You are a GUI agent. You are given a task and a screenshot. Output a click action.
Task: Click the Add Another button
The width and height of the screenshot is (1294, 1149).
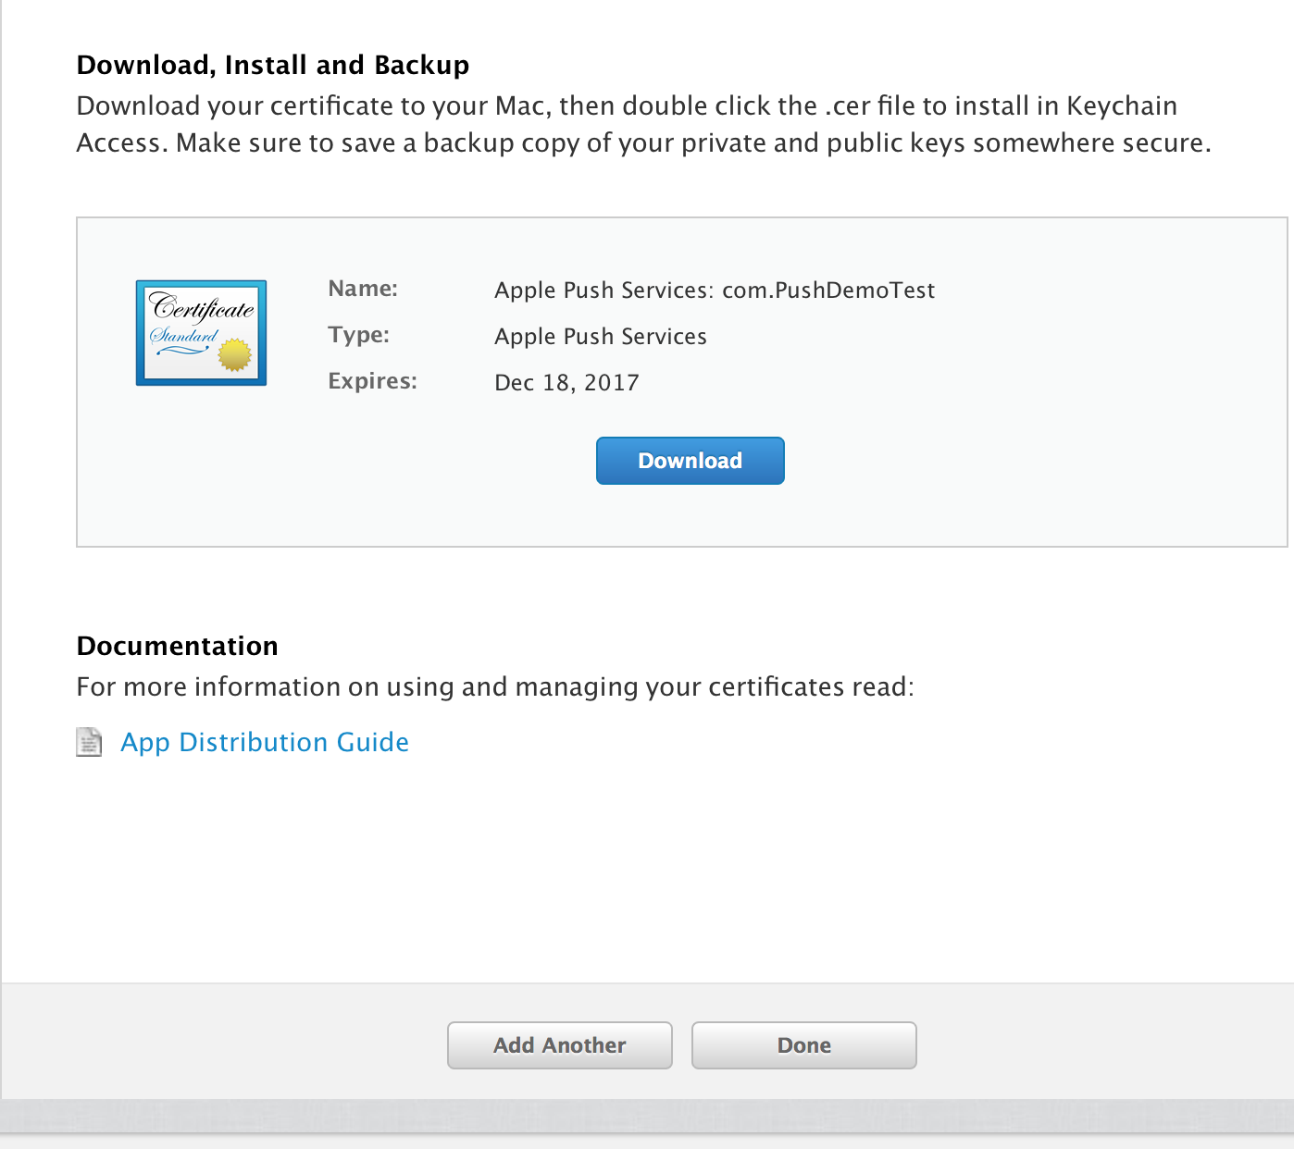pos(559,1045)
